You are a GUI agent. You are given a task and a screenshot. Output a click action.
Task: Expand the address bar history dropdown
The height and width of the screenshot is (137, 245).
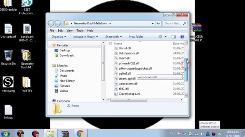[153, 24]
